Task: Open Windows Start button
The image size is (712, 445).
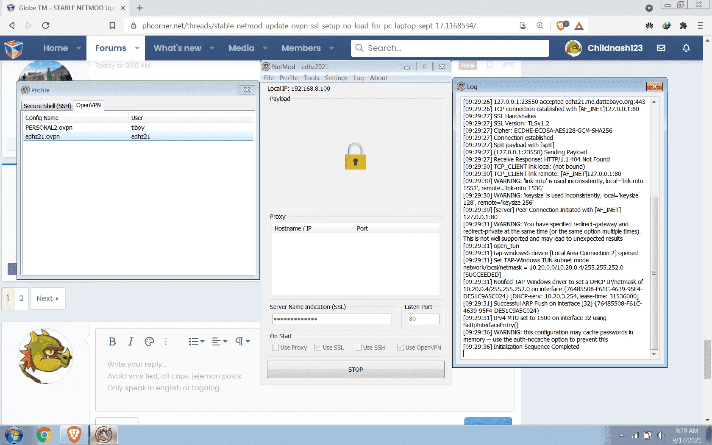Action: tap(14, 435)
